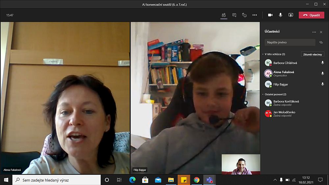Click the 'Napište jméno' search field
Screen dimensions: 329x185
pos(290,42)
